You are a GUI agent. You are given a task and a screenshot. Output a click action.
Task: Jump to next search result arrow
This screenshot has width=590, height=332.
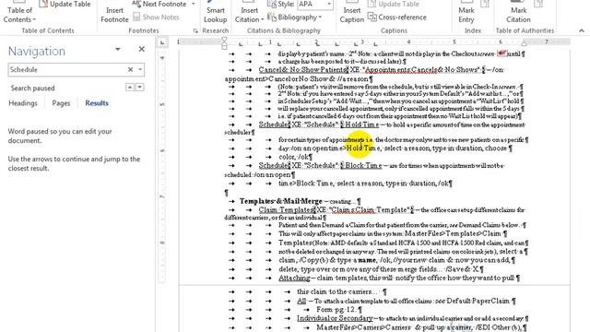[139, 88]
